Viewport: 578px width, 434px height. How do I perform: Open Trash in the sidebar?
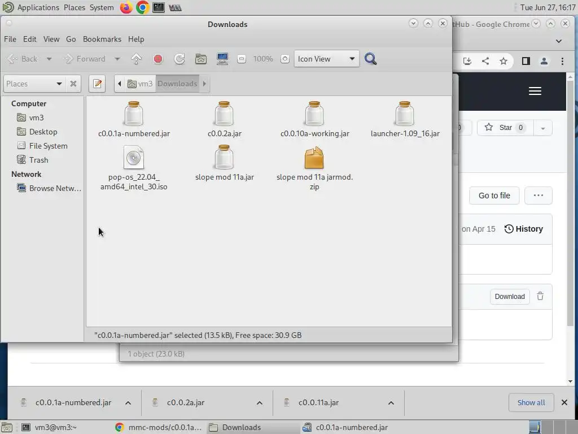pyautogui.click(x=38, y=160)
